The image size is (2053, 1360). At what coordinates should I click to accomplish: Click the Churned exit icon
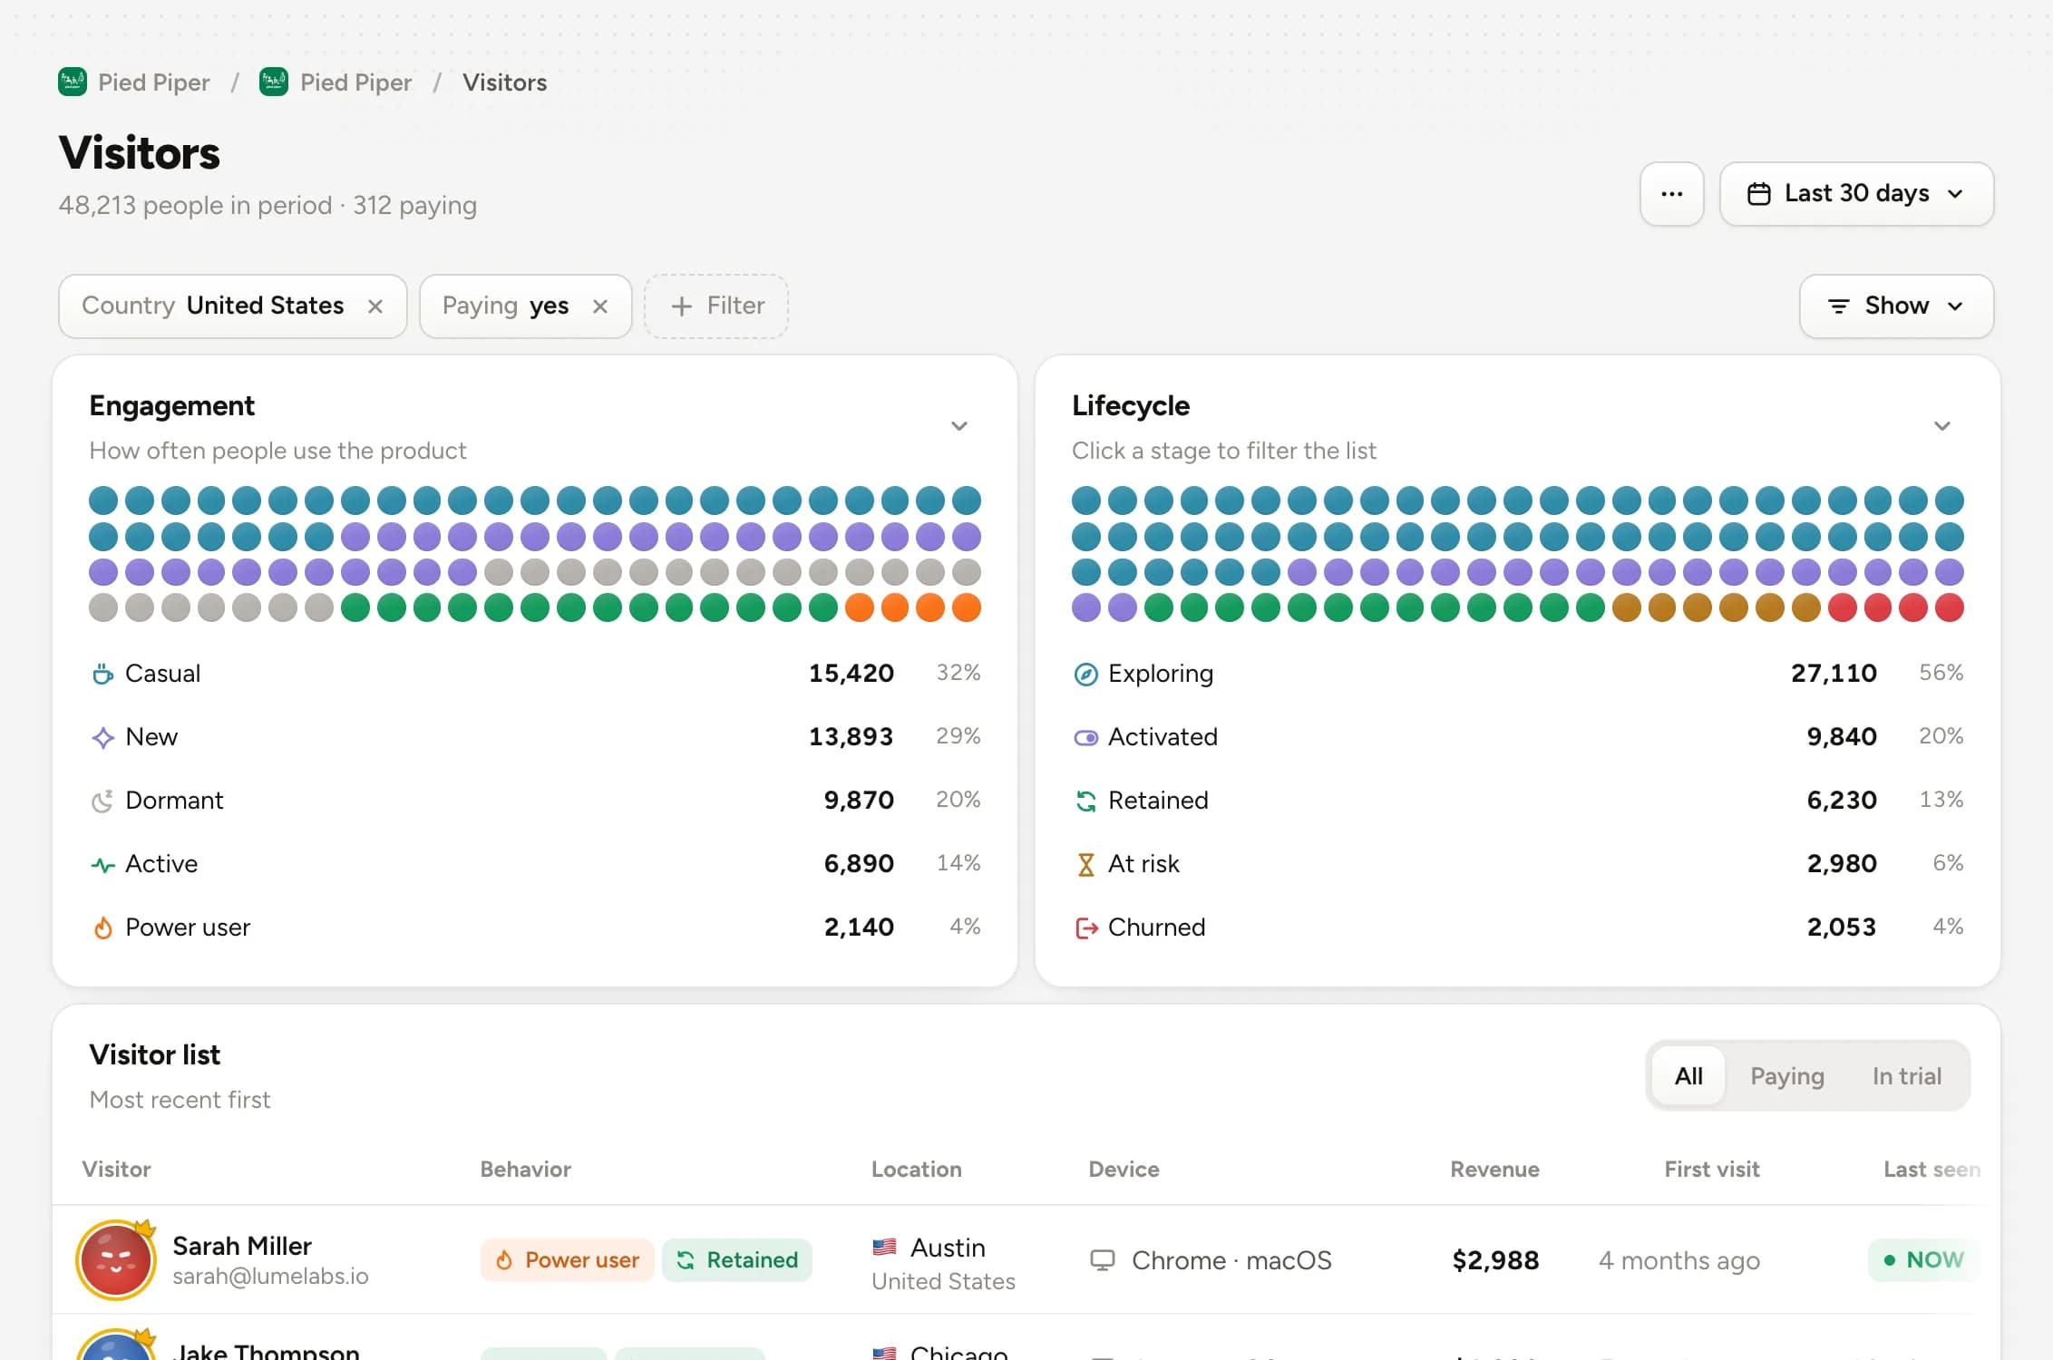(x=1085, y=928)
